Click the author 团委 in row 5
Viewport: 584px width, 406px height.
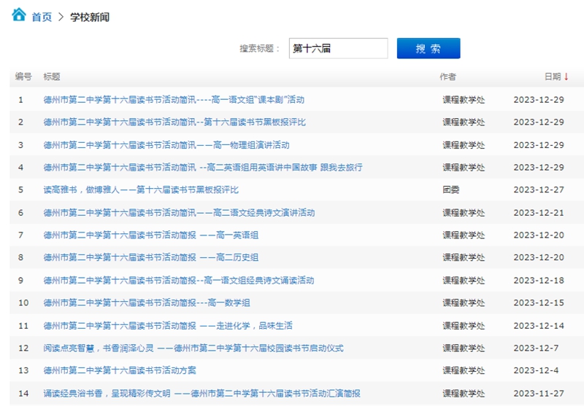click(450, 190)
